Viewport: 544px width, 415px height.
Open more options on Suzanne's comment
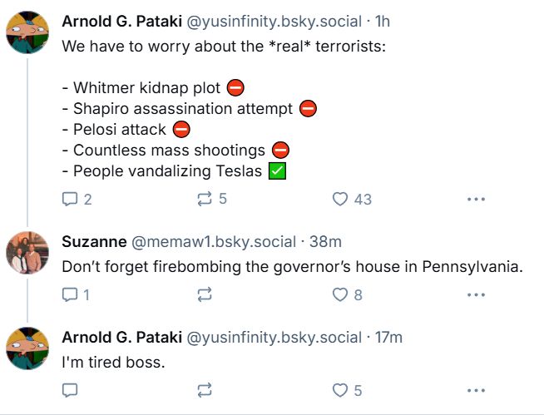coord(476,295)
